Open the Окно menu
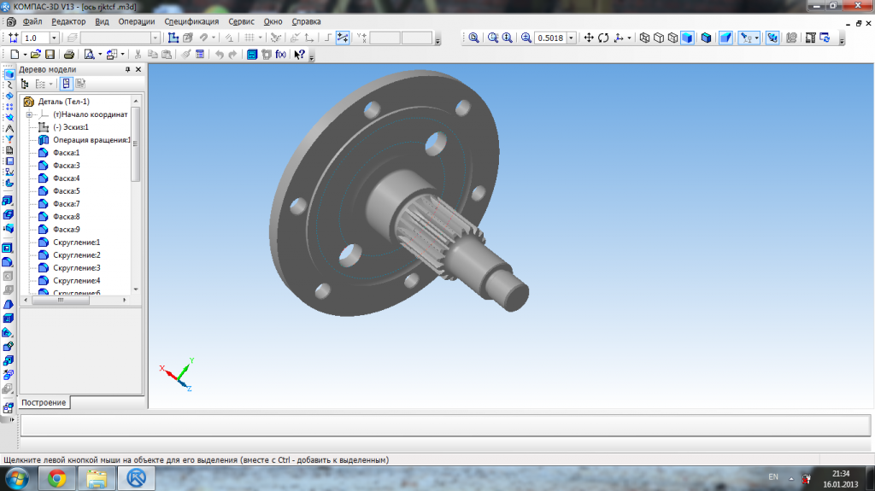The image size is (875, 491). 273,21
